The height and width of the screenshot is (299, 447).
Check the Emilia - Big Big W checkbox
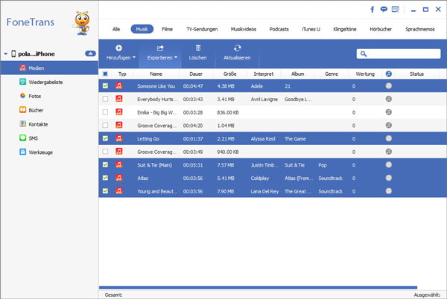(105, 112)
